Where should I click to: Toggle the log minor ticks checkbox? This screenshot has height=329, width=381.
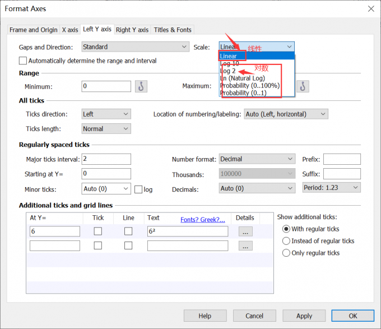click(x=138, y=189)
